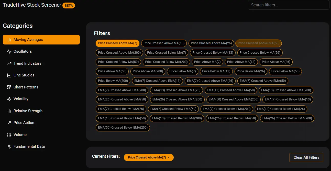Click the Trend Indicators arrow icon
The width and height of the screenshot is (331, 171).
click(9, 63)
